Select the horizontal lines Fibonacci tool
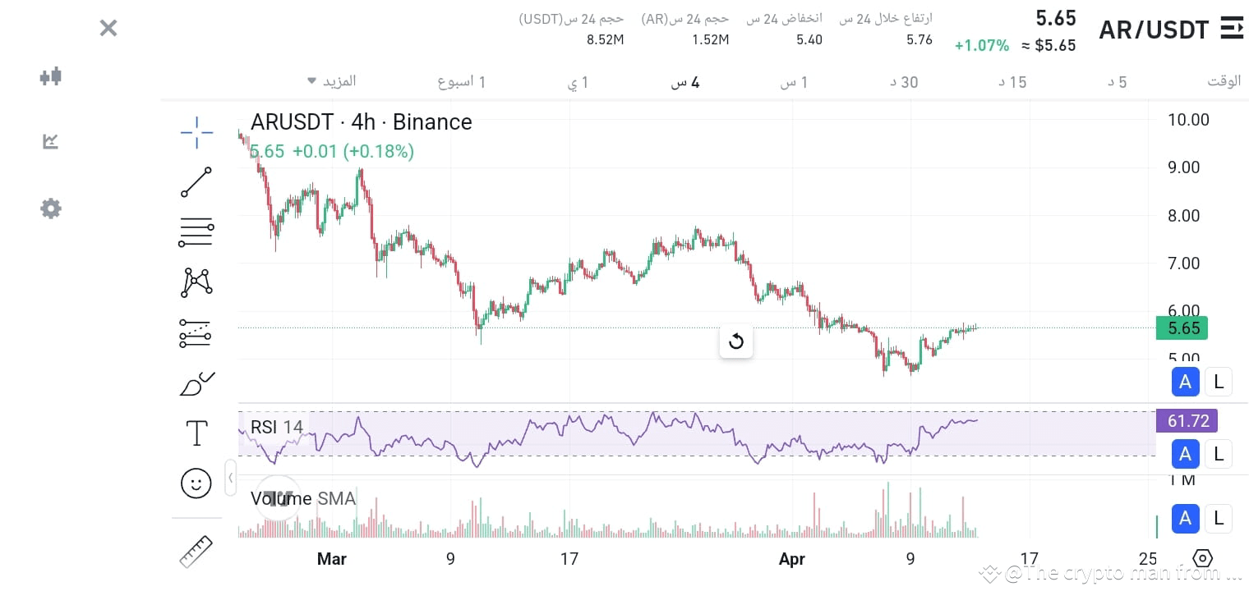 tap(196, 233)
